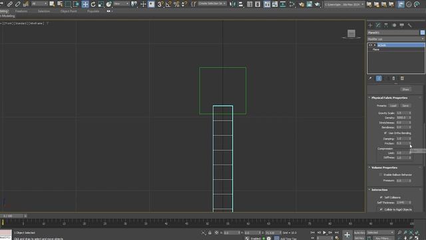Open the Create Selection Set dropdown
The height and width of the screenshot is (240, 426).
[x=212, y=4]
